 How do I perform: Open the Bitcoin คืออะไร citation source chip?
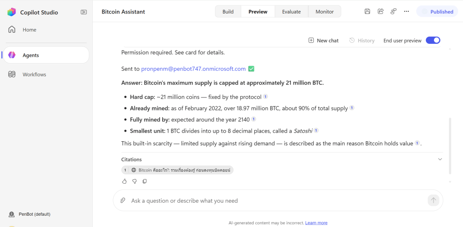177,170
